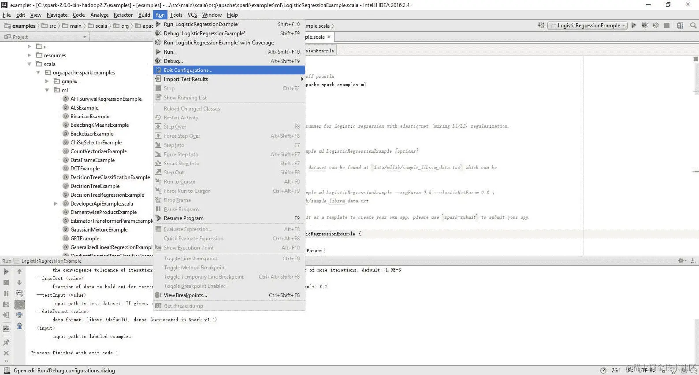
Task: Click caret position 26:1 in status bar
Action: [x=616, y=371]
